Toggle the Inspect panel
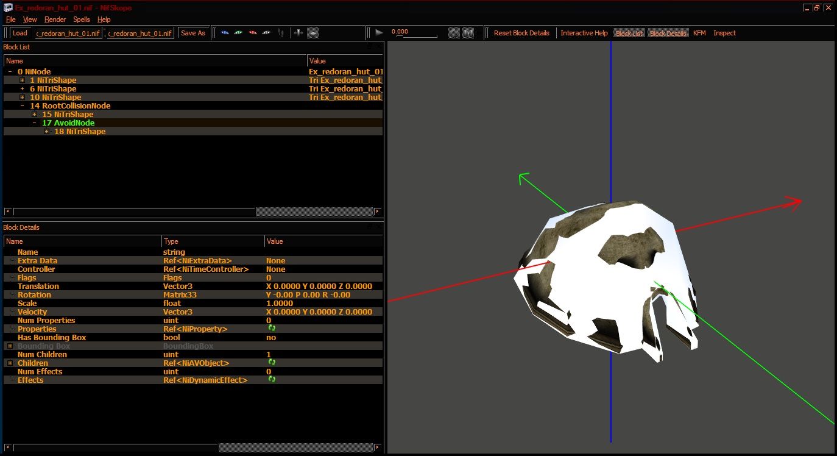 click(x=724, y=33)
